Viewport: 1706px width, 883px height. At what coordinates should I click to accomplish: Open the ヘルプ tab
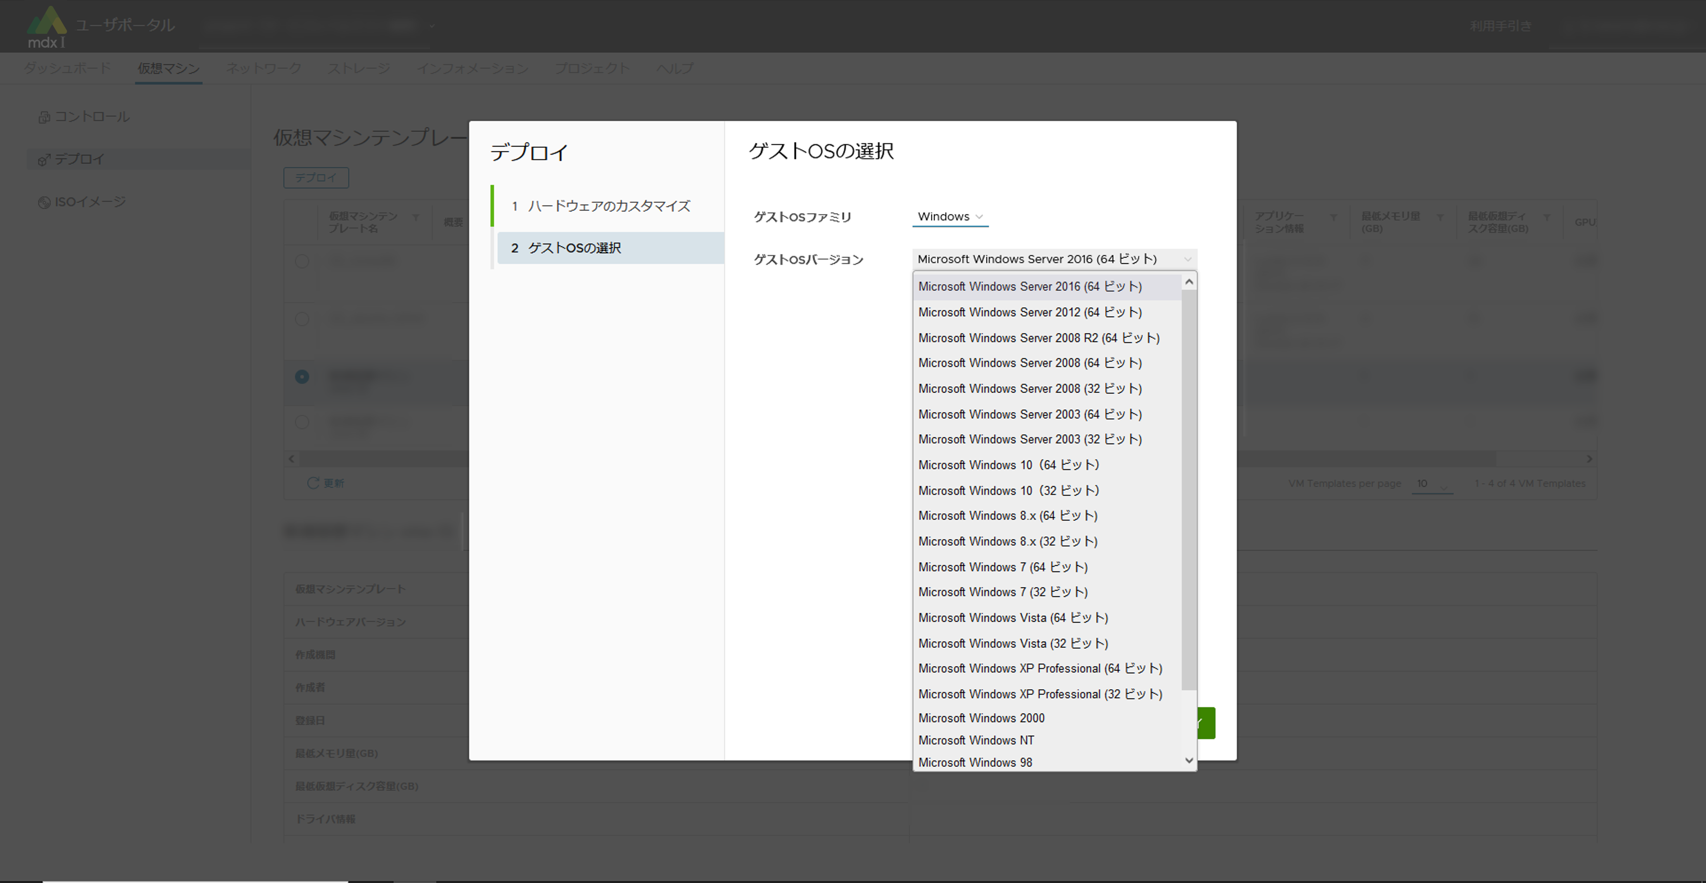(675, 68)
